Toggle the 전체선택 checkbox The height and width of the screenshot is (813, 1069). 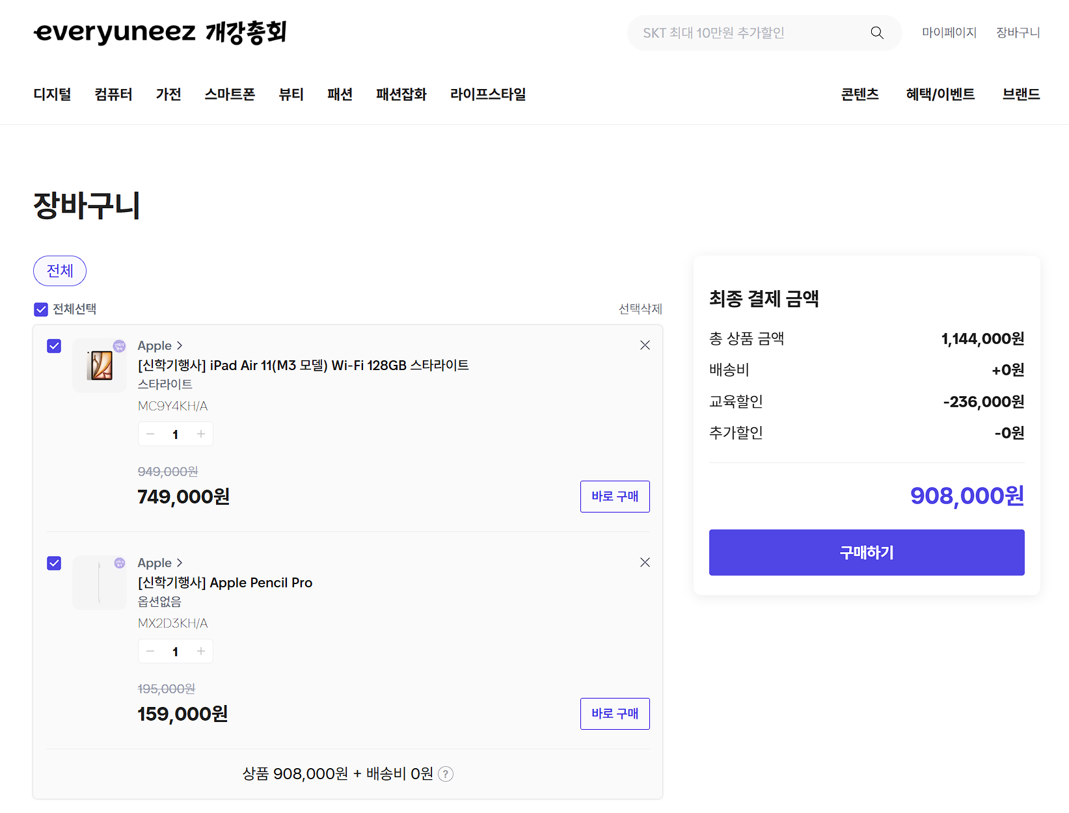41,310
